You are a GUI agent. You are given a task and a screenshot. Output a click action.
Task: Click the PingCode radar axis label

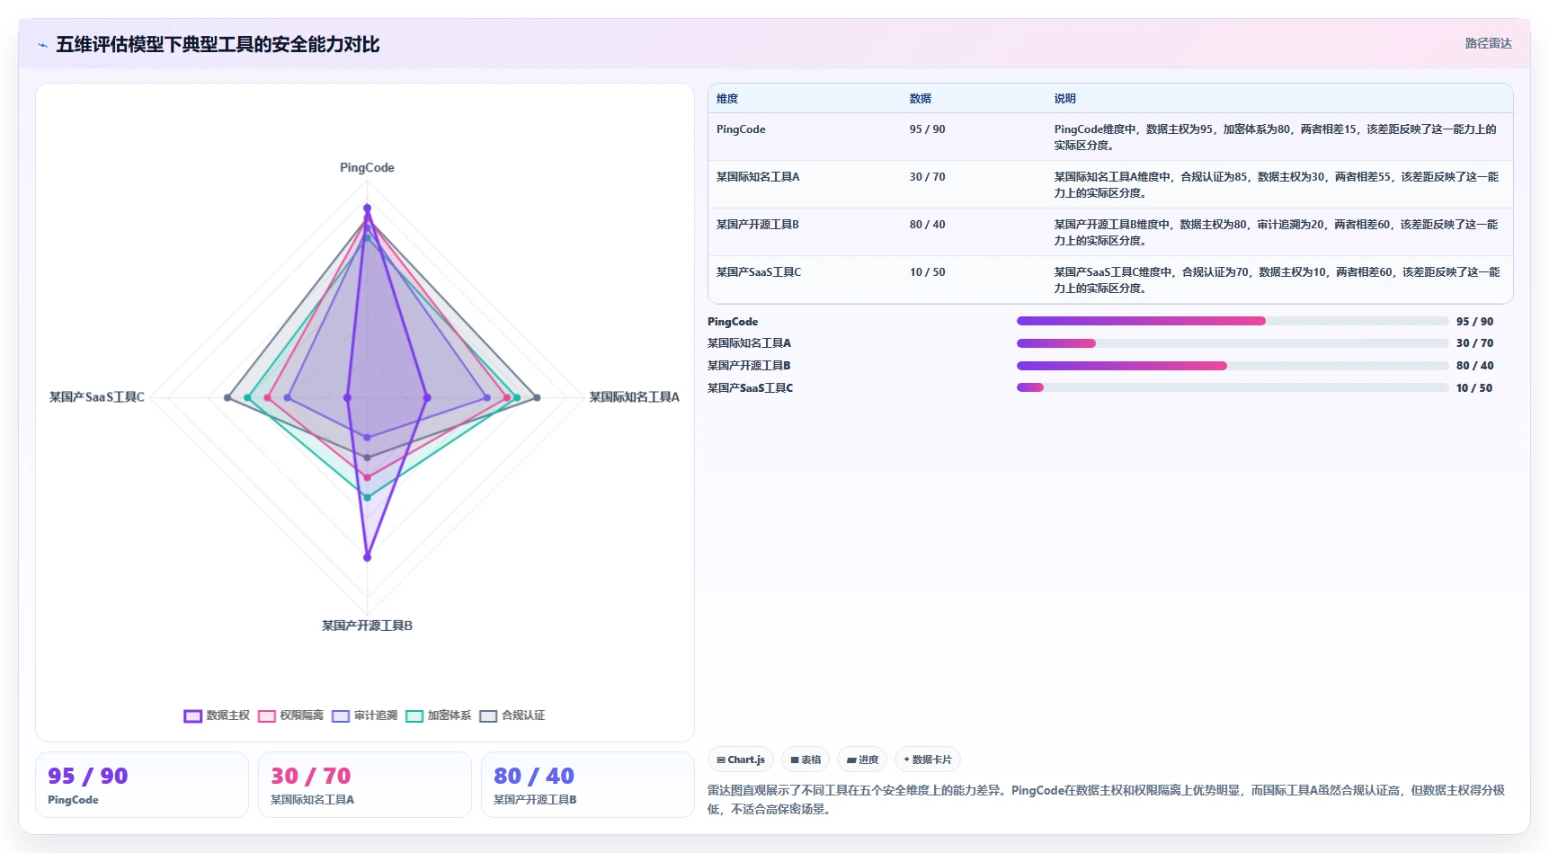coord(367,168)
